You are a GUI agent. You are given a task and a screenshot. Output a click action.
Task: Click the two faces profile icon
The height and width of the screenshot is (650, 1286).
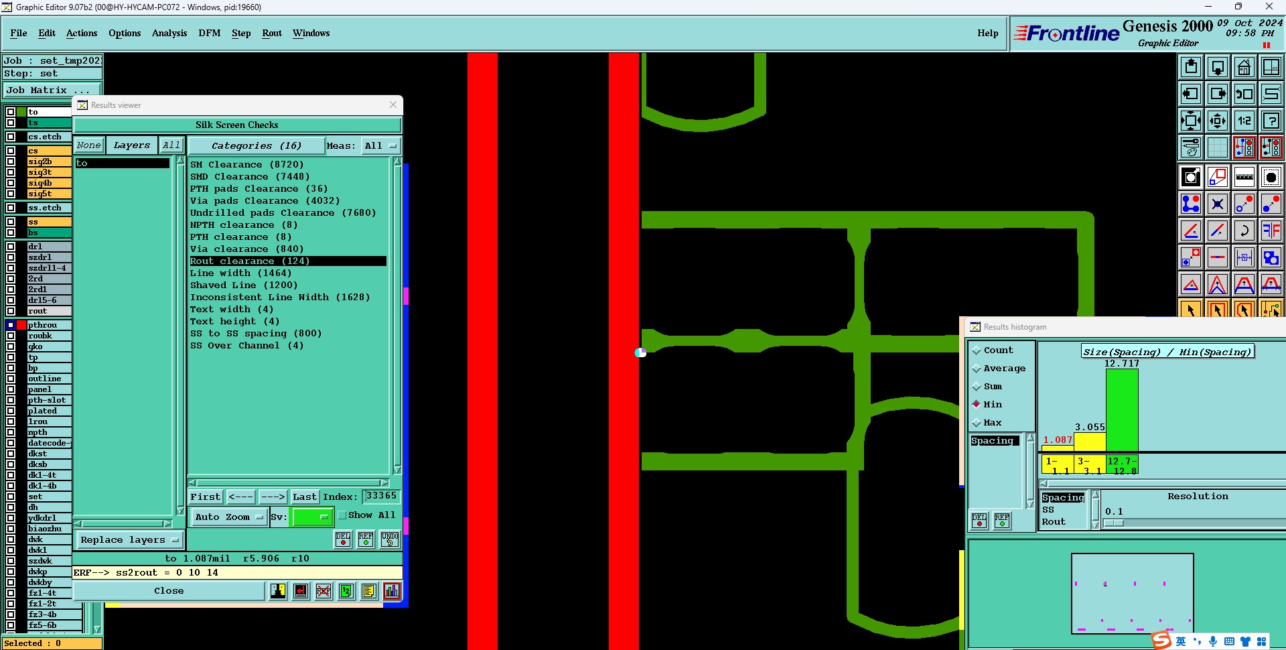278,591
